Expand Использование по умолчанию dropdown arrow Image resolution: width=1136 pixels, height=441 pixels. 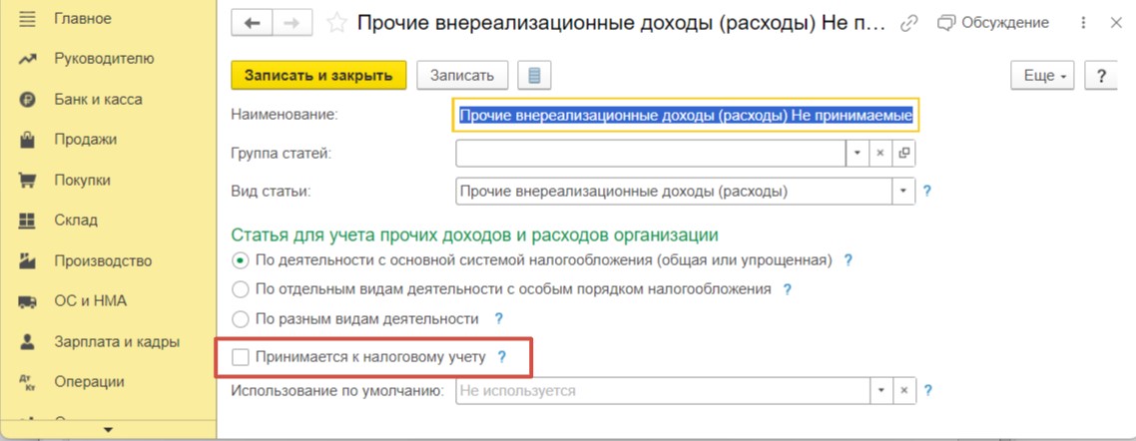coord(880,390)
